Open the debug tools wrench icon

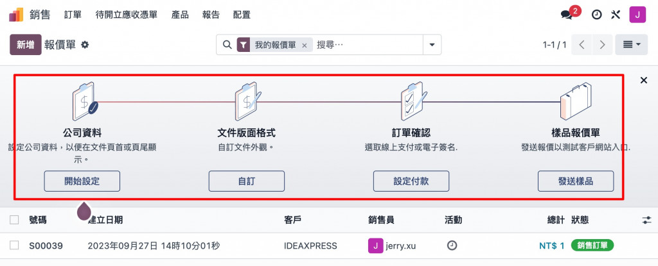pos(616,15)
